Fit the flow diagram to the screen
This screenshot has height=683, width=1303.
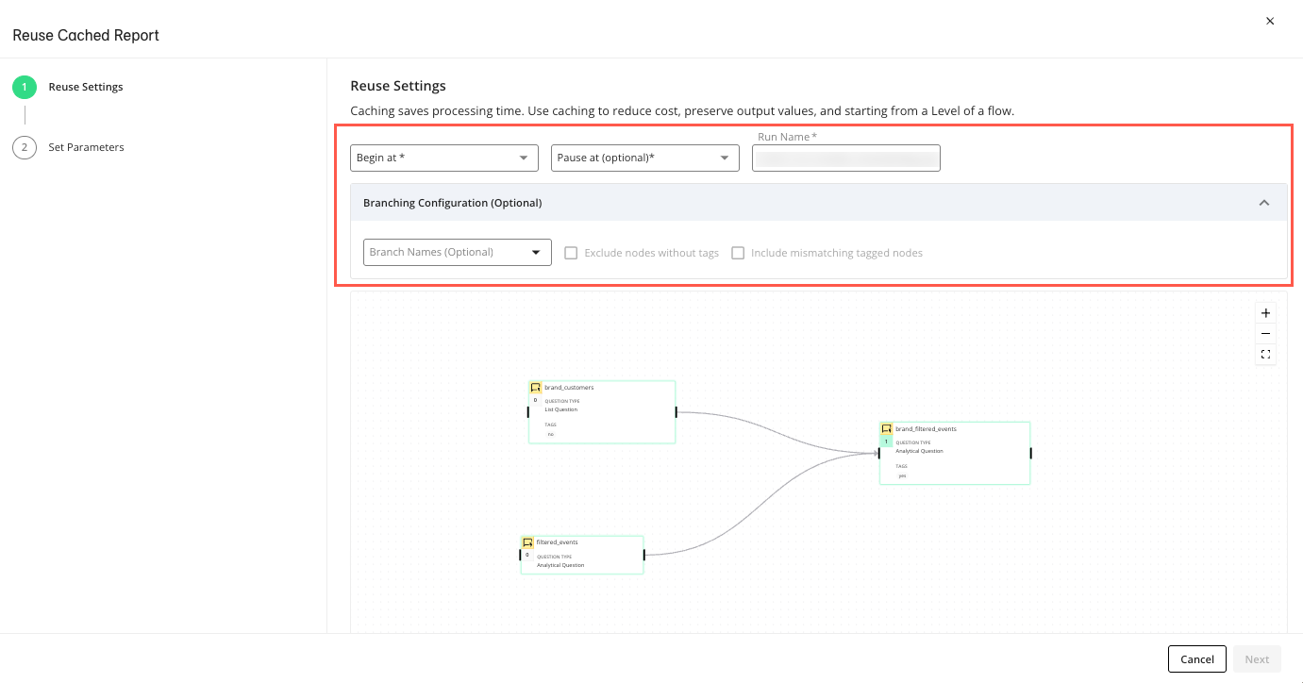(1266, 354)
